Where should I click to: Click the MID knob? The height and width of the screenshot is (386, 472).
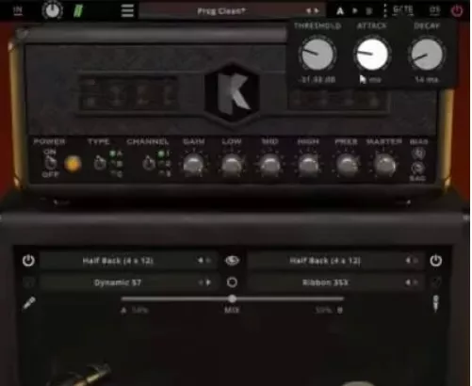click(x=269, y=165)
